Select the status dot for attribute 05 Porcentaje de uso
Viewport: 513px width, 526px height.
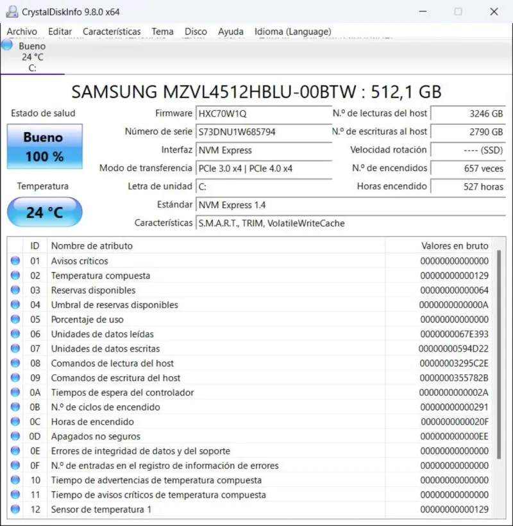[15, 319]
